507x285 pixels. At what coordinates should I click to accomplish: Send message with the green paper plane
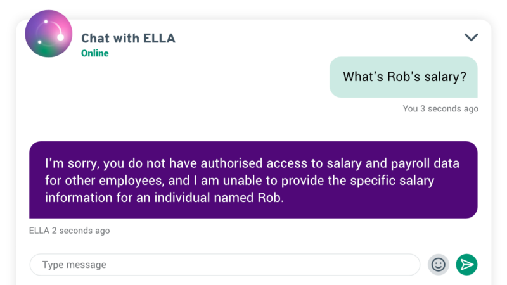(466, 265)
